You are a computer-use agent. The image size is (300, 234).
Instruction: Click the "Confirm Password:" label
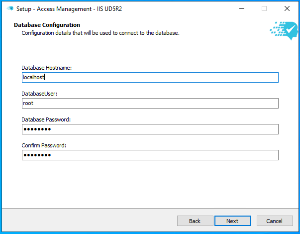pos(44,145)
